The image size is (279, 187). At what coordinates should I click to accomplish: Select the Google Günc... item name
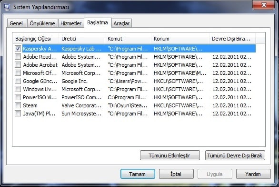tap(40, 81)
